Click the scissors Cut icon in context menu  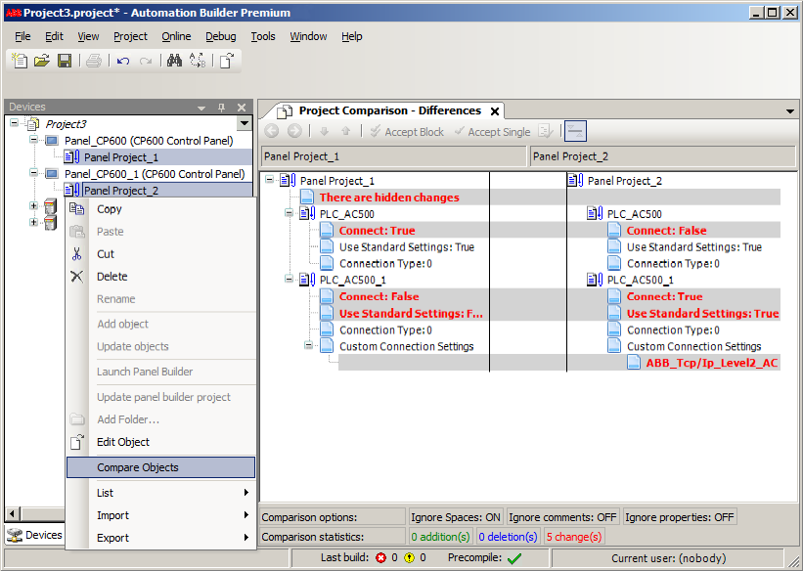[x=77, y=254]
